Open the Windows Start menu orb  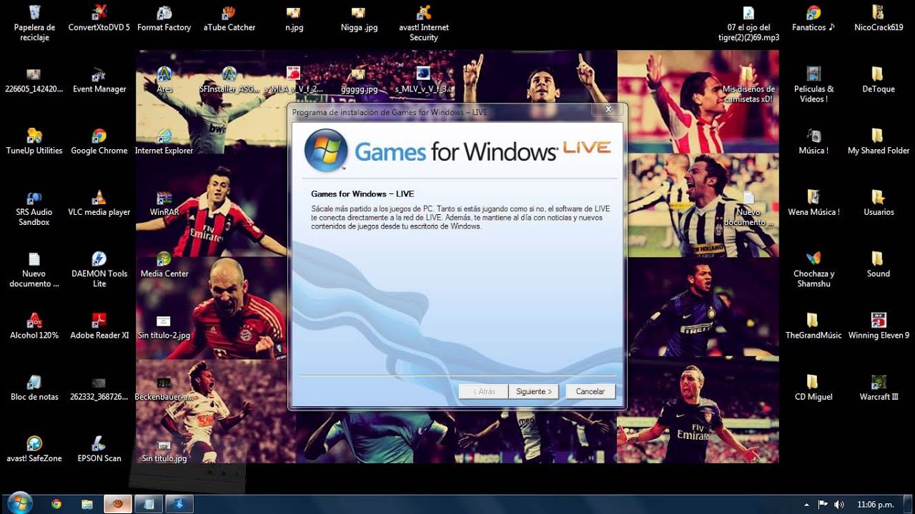(19, 503)
